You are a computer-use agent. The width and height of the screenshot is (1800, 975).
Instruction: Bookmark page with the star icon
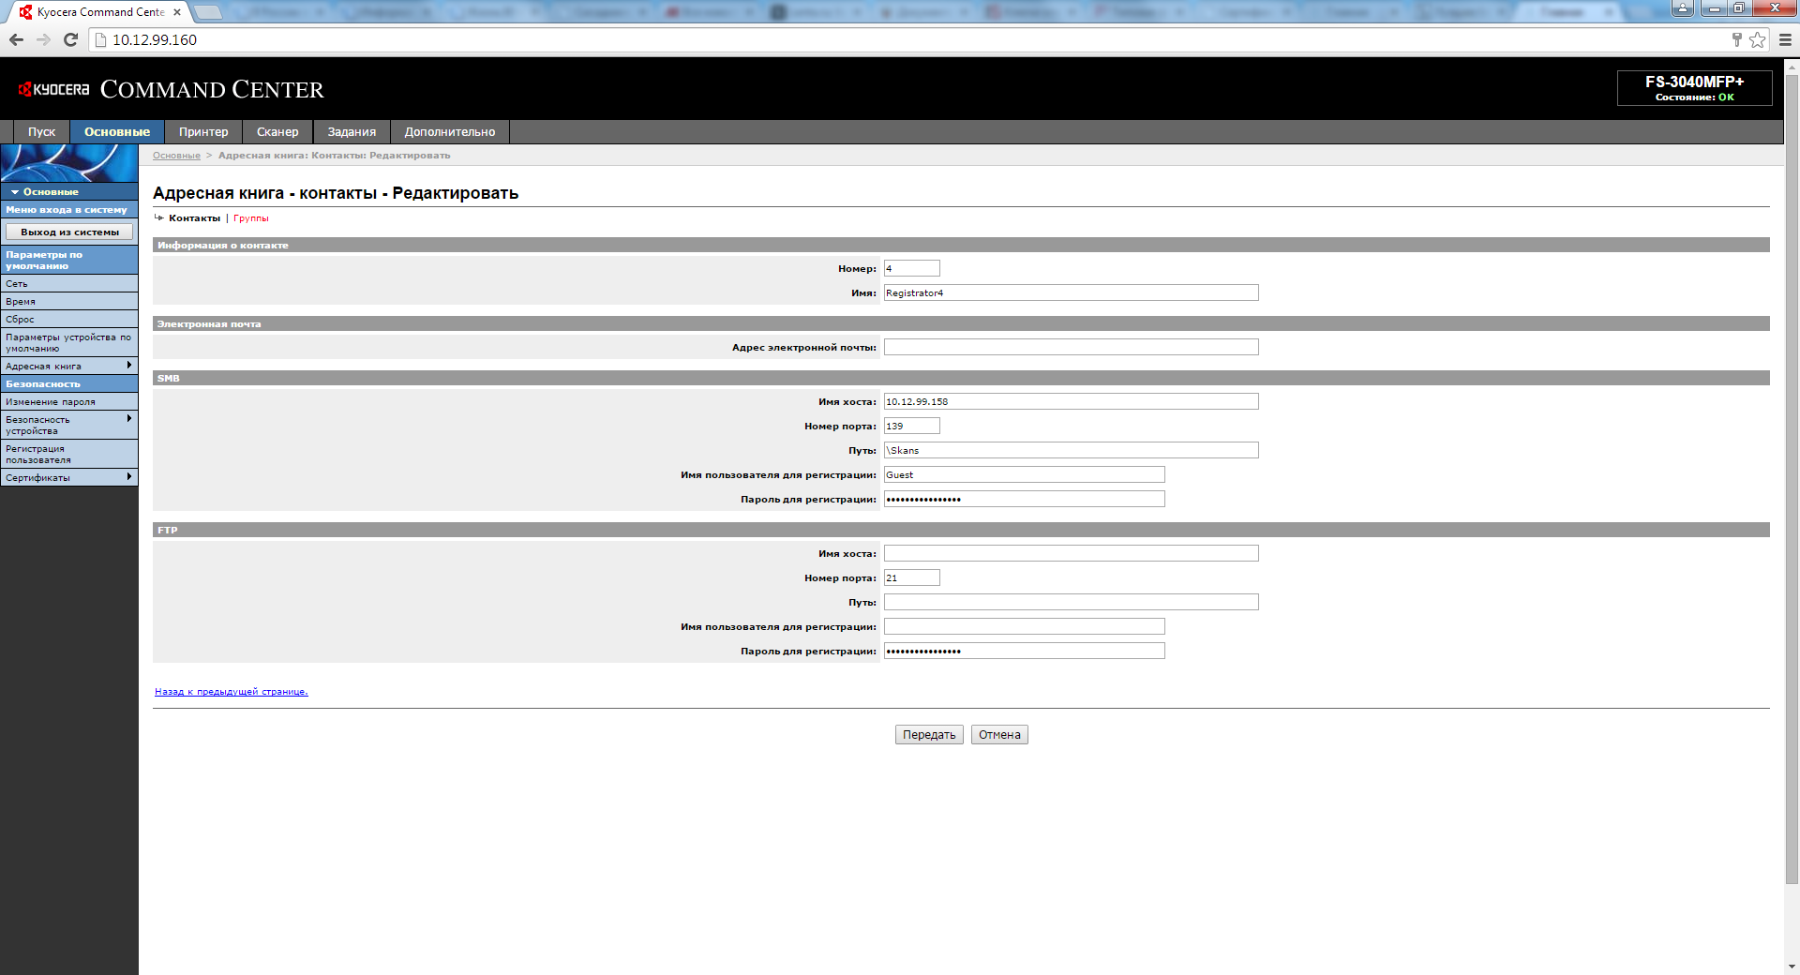[1757, 39]
